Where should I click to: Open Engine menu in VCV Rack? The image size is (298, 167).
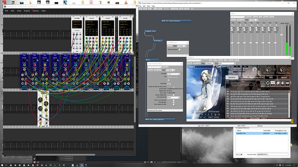coord(27,11)
